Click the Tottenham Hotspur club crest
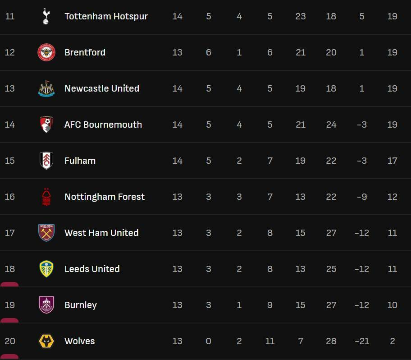The image size is (411, 360). click(x=46, y=16)
